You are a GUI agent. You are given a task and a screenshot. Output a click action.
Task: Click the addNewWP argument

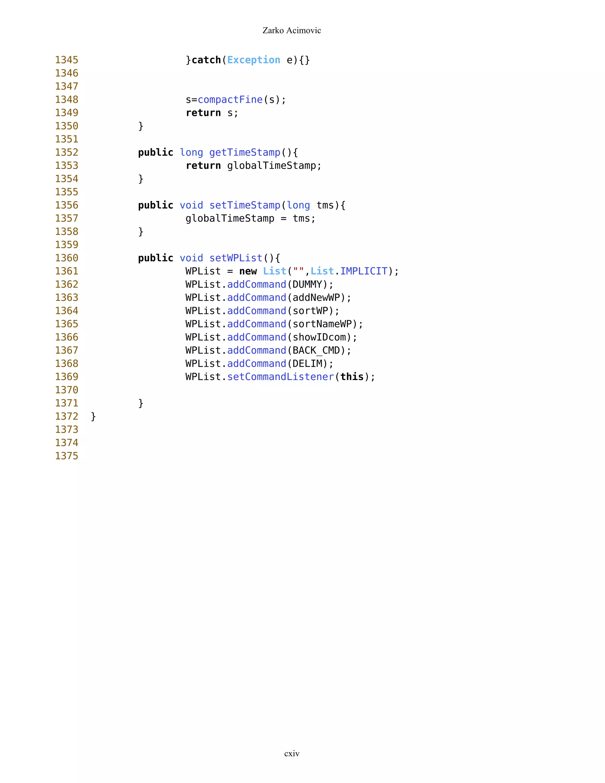coord(316,298)
